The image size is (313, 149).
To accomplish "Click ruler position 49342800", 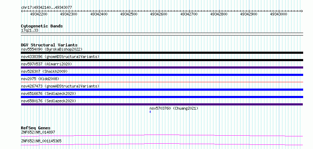I will [x=219, y=14].
